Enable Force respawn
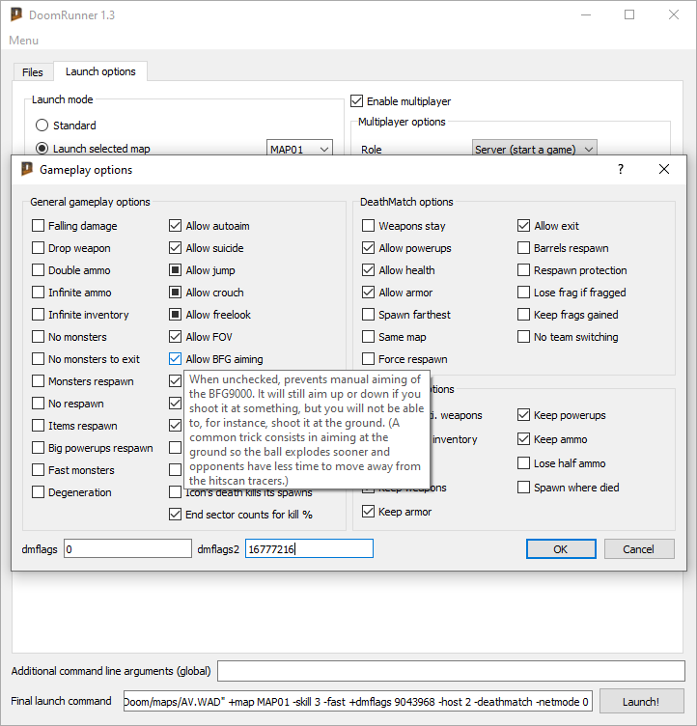 coord(368,359)
